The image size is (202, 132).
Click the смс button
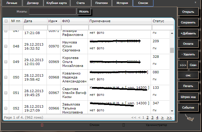(x=188, y=75)
